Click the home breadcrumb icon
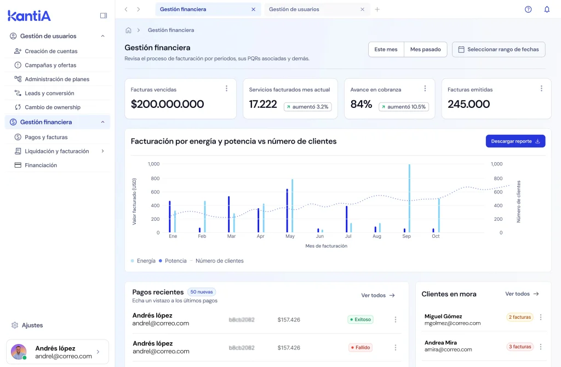Viewport: 561px width, 367px height. pyautogui.click(x=129, y=30)
